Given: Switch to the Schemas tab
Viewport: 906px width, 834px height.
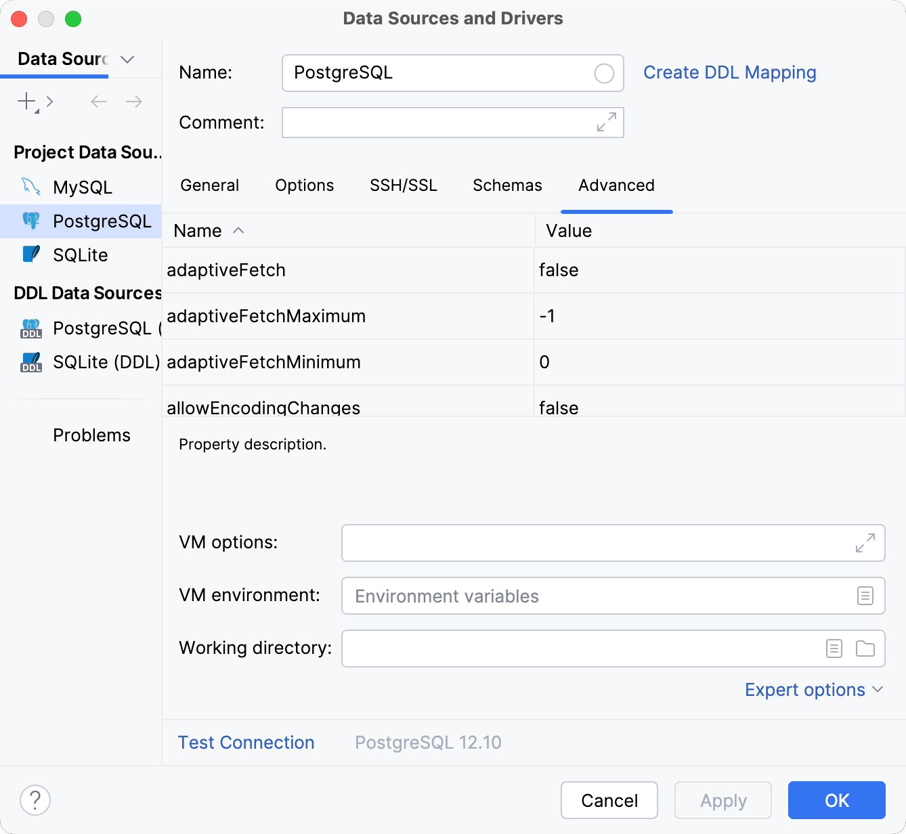Looking at the screenshot, I should 506,185.
